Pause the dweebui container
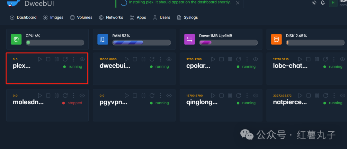Image resolution: width=347 pixels, height=149 pixels. click(x=143, y=59)
